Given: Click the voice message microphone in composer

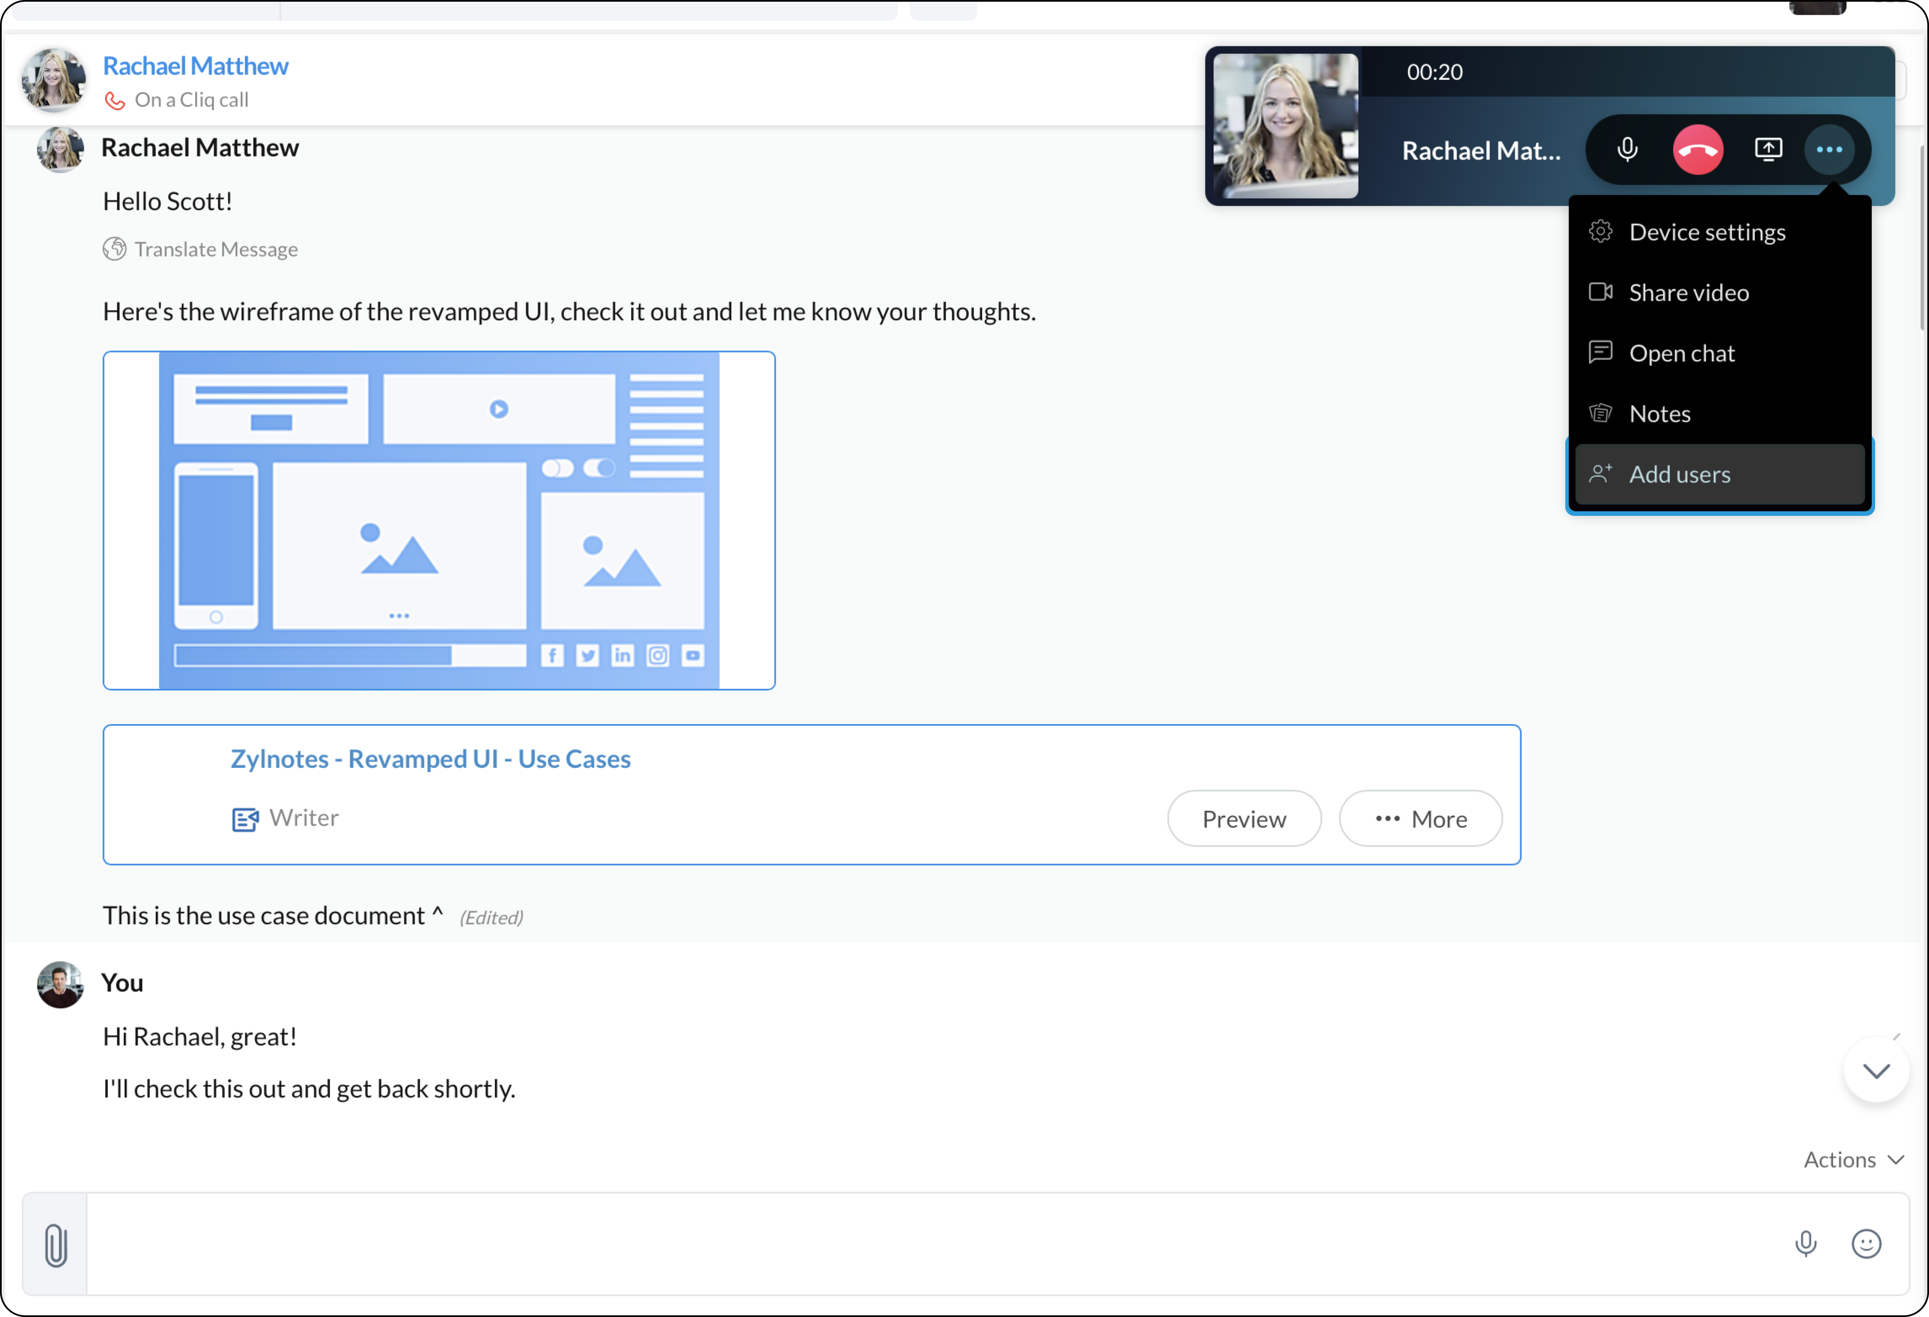Looking at the screenshot, I should pos(1805,1243).
